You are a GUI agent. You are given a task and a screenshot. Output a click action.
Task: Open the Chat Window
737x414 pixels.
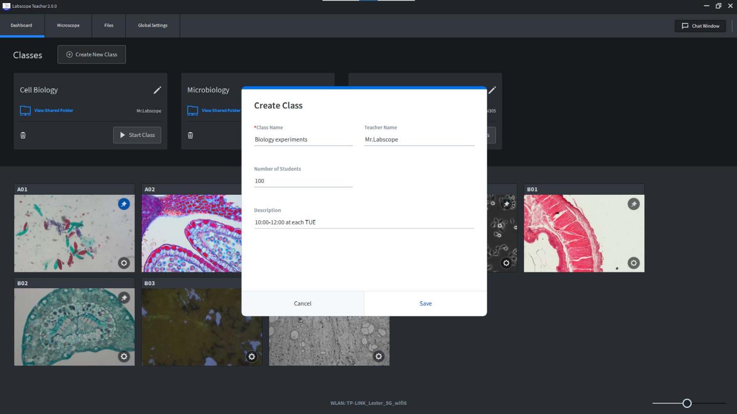[700, 26]
